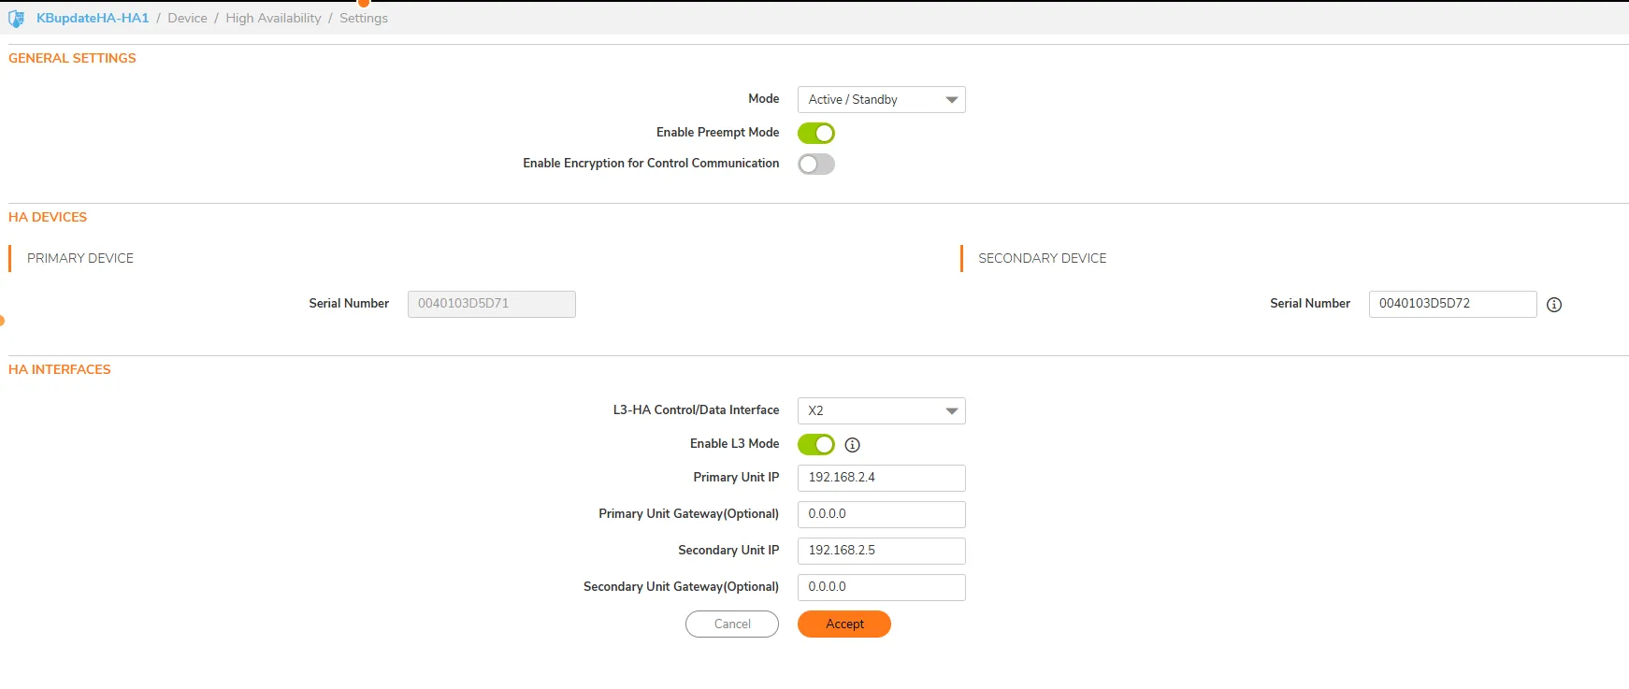Disable the Enable Preempt Mode toggle

click(815, 134)
